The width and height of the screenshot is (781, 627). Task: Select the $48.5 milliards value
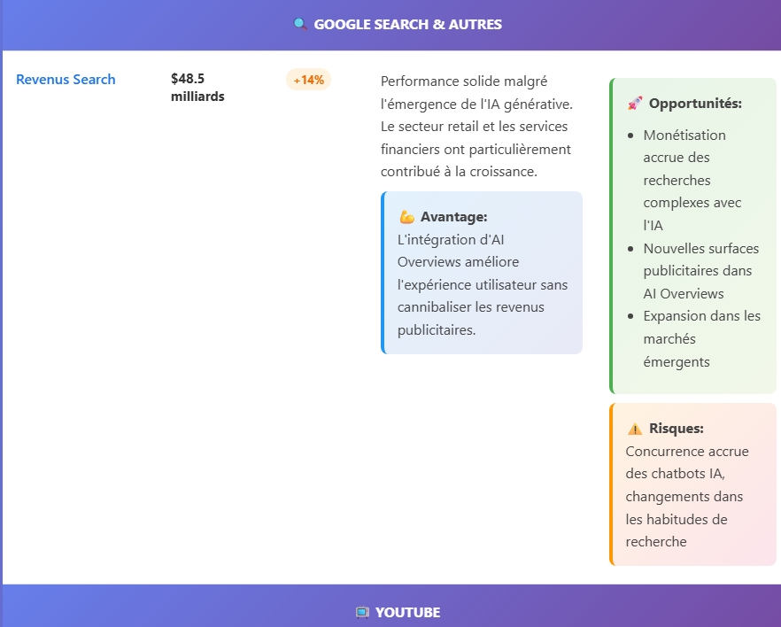coord(197,87)
